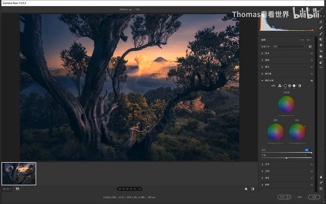Screen dimensions: 326x204
Task: Select shadows-only color grading view
Action: pos(285,86)
